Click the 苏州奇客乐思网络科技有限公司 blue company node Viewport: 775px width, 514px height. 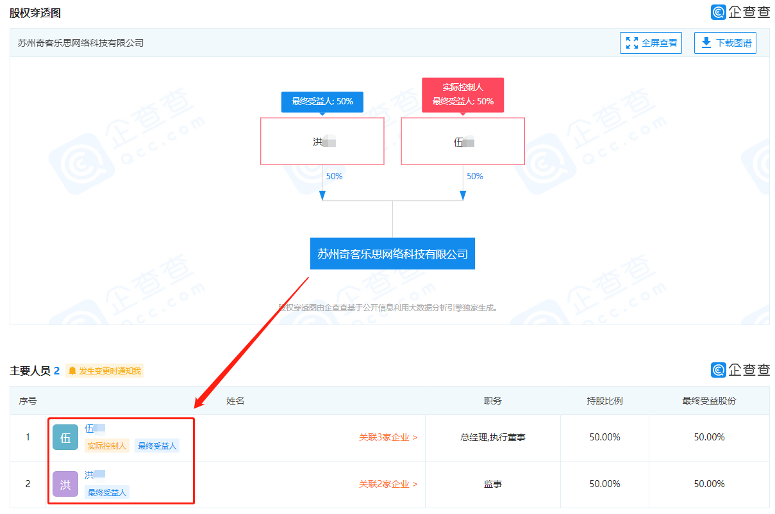[392, 253]
